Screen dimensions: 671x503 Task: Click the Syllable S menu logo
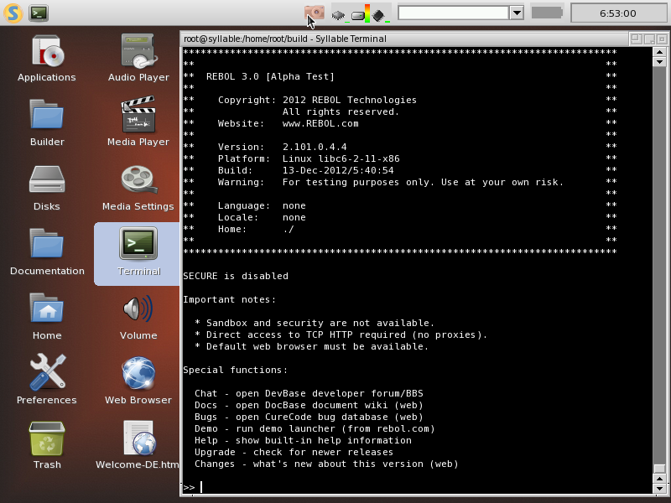pos(13,13)
